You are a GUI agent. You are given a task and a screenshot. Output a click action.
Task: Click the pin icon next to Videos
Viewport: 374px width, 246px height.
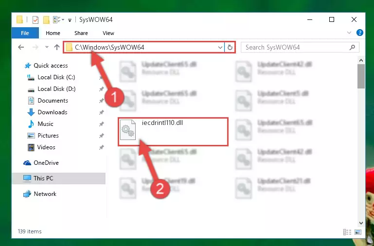101,147
